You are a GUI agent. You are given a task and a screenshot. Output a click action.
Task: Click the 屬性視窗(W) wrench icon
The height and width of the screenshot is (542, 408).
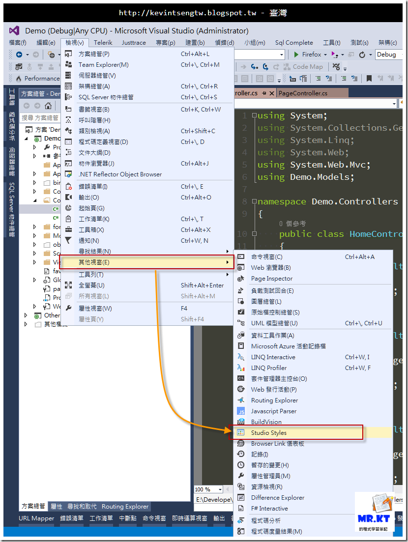click(x=68, y=308)
